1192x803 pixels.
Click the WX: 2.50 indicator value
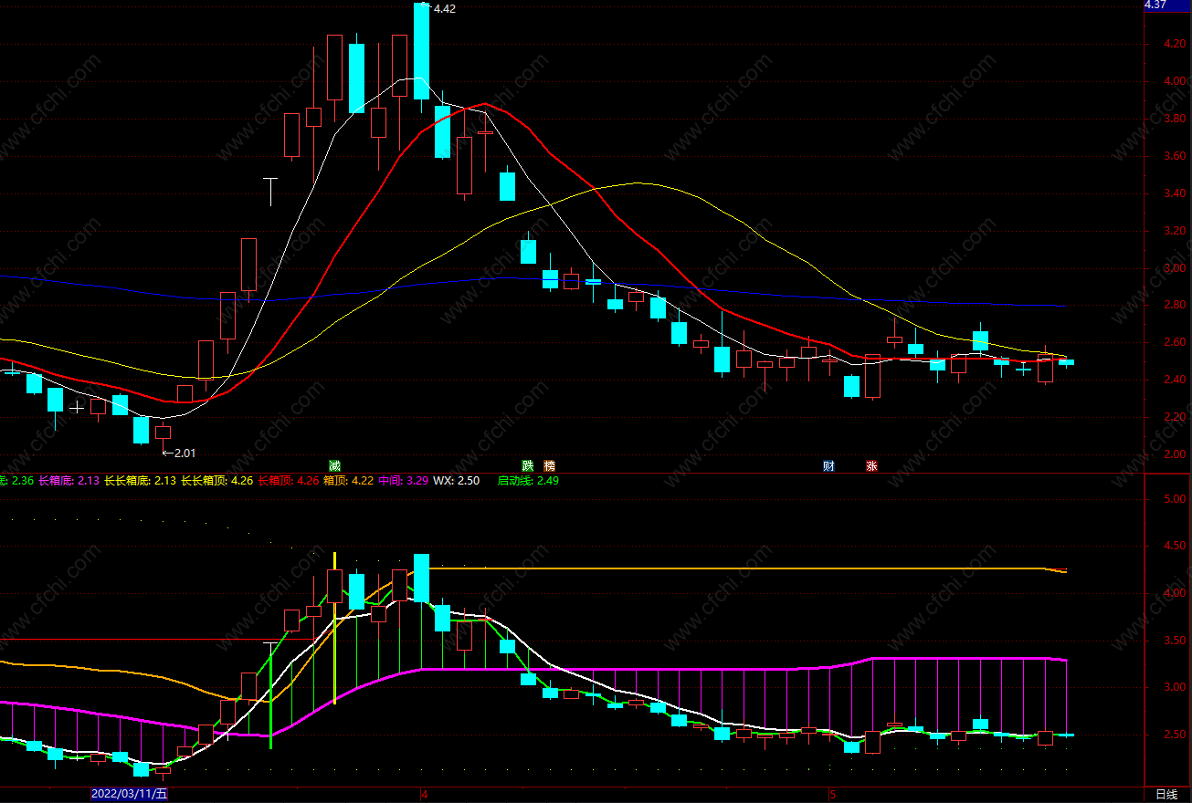coord(456,480)
